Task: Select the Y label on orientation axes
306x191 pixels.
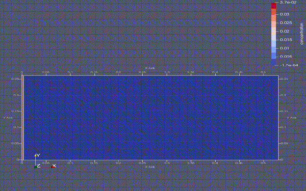Action: click(x=38, y=155)
